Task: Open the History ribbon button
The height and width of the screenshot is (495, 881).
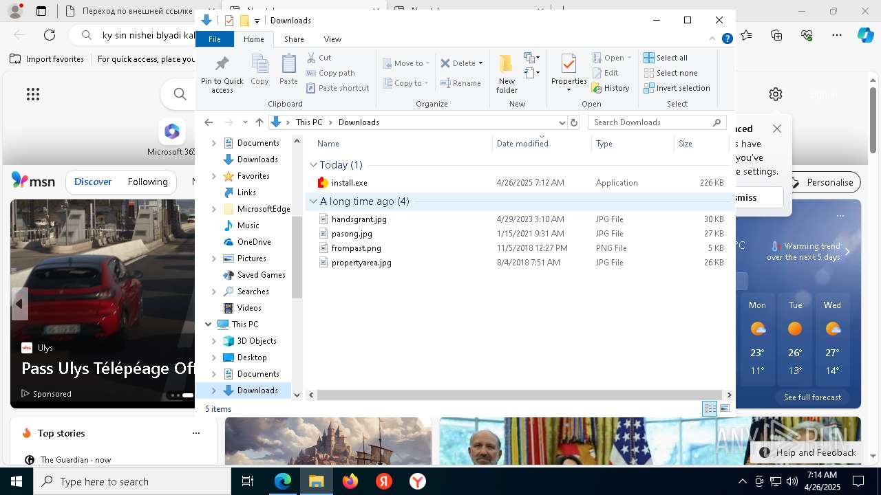Action: 611,88
